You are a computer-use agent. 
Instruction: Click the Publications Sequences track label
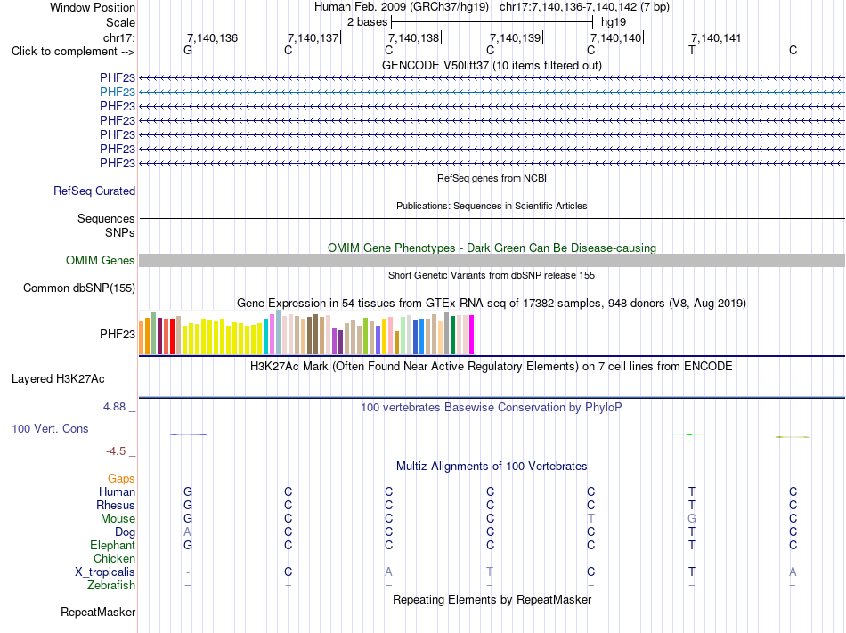click(106, 218)
